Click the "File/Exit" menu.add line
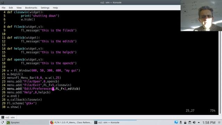Screen dimensions: 222x125 click(39, 85)
